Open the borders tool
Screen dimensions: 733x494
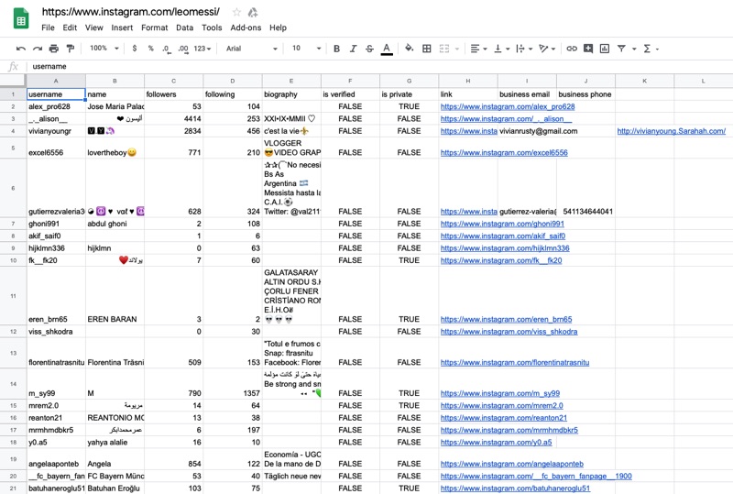[x=427, y=49]
